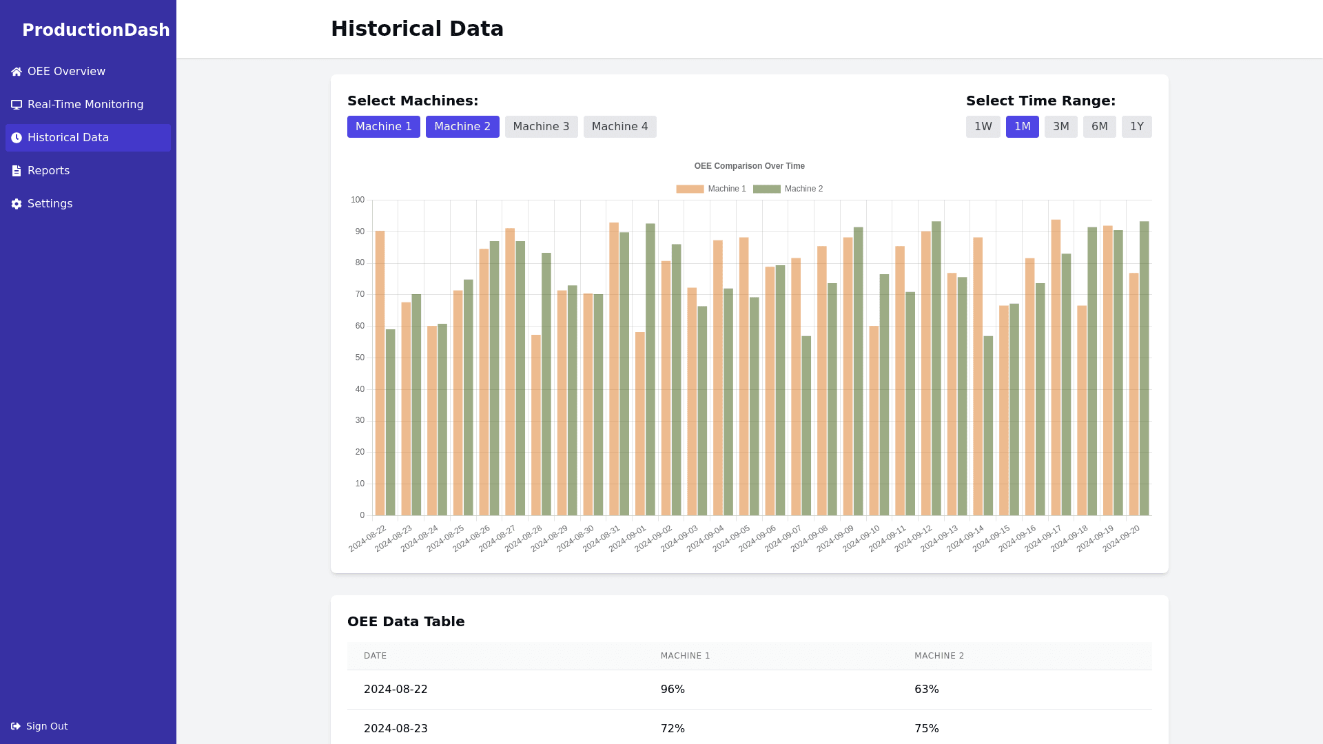Click the orange Machine 1 legend swatch

click(x=690, y=189)
